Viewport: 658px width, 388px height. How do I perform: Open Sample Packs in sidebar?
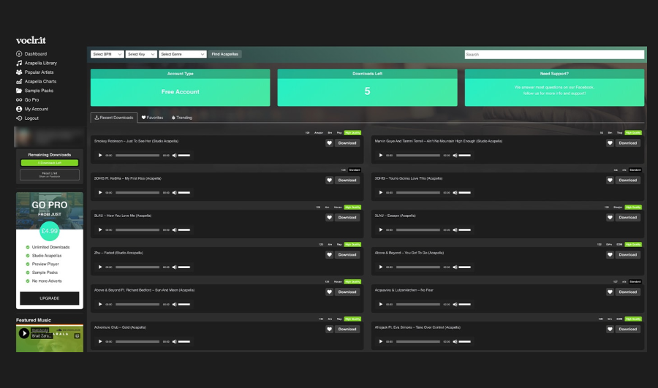(x=35, y=91)
